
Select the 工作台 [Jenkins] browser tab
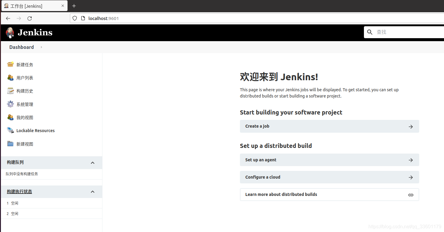pyautogui.click(x=34, y=6)
